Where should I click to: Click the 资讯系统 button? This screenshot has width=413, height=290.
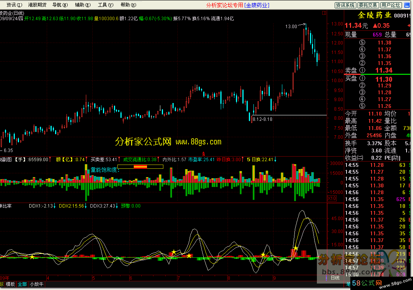pyautogui.click(x=345, y=5)
